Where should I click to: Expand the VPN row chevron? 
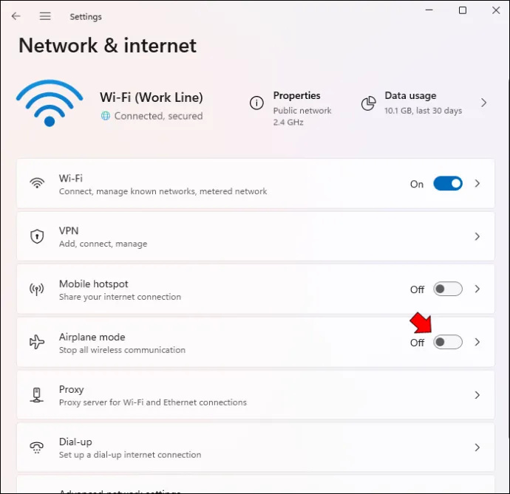477,236
